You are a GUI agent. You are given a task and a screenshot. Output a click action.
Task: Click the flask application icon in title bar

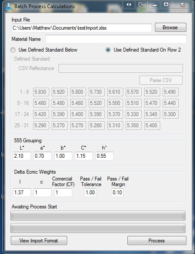[9, 6]
